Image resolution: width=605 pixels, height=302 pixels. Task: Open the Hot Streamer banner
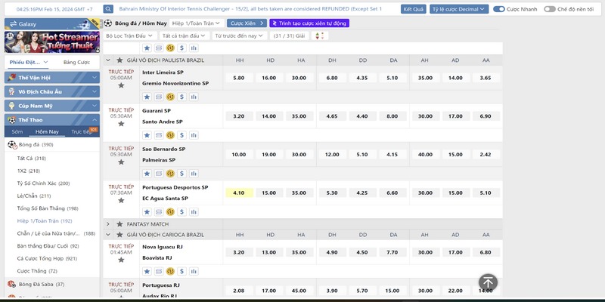52,42
